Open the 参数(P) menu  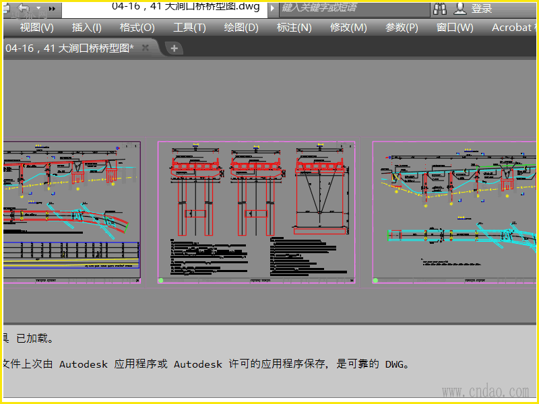[x=402, y=28]
